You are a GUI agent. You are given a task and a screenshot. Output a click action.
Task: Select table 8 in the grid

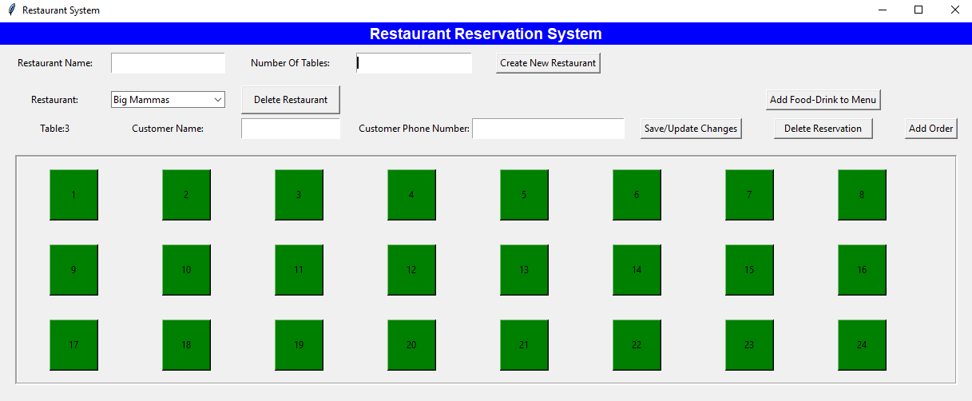tap(862, 194)
